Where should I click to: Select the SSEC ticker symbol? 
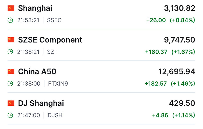pyautogui.click(x=54, y=20)
